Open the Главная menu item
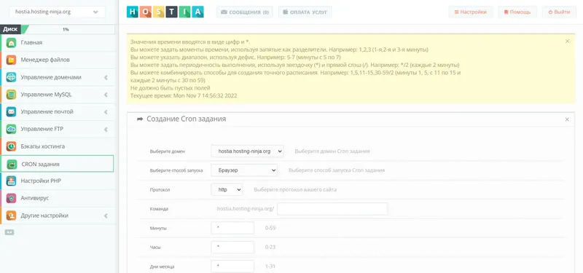Screen dimensions: 583x273 point(58,43)
